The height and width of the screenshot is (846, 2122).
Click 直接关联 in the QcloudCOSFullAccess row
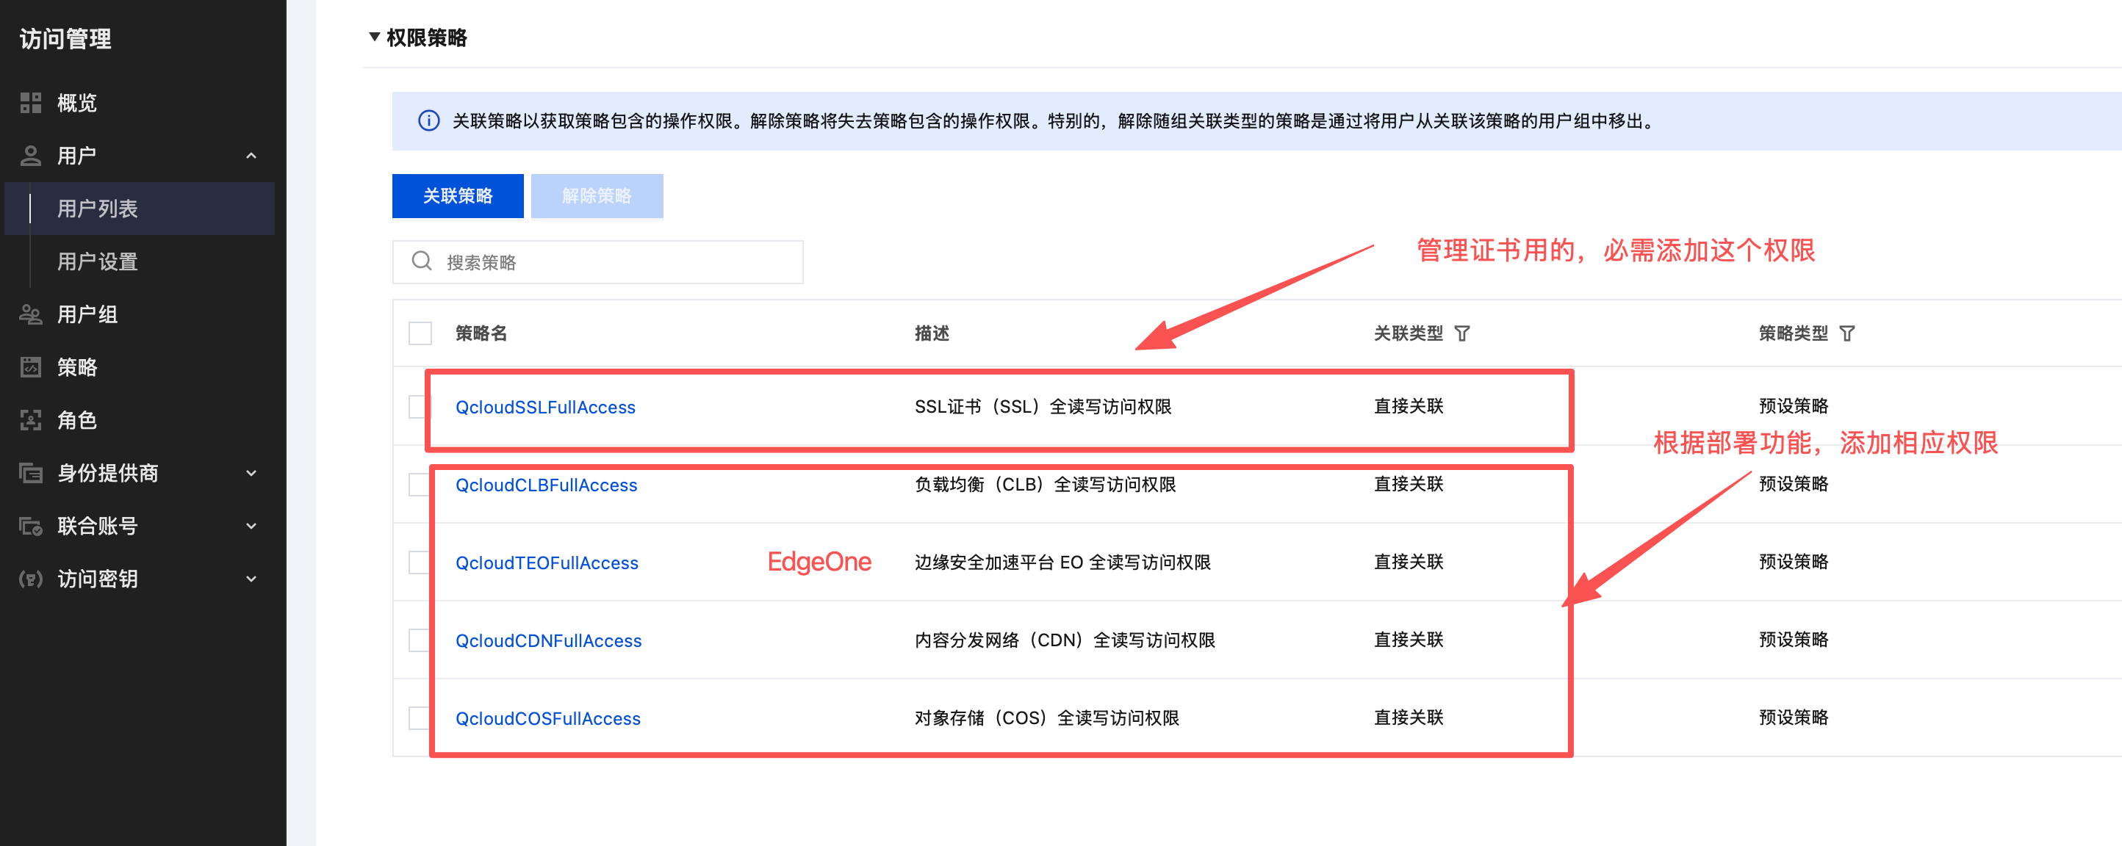pyautogui.click(x=1409, y=717)
